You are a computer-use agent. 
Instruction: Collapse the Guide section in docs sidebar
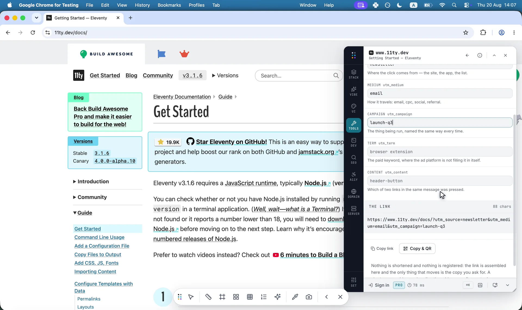(83, 213)
